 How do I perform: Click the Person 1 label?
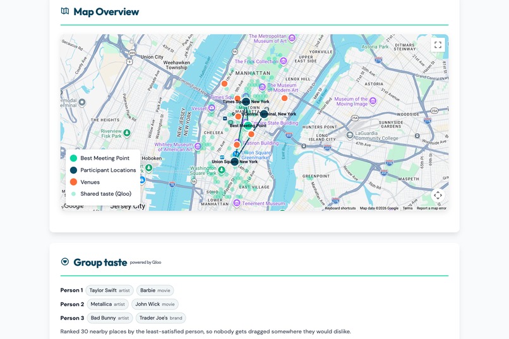71,290
